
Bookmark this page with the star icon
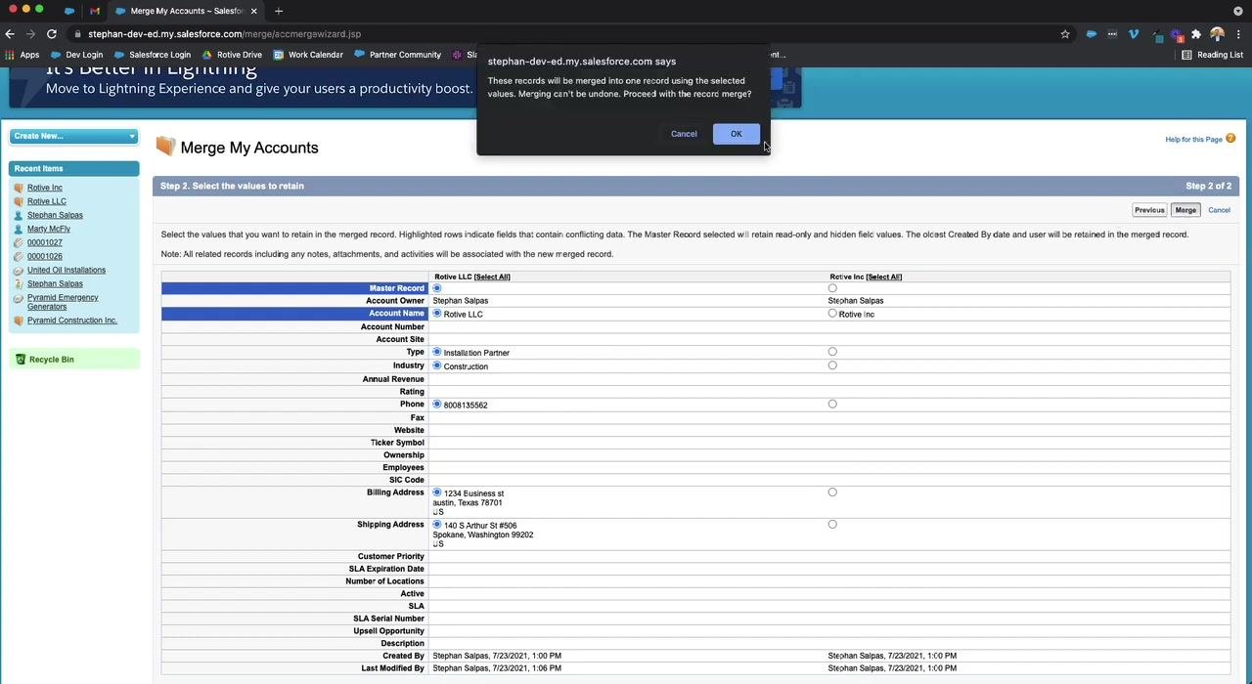[1065, 34]
